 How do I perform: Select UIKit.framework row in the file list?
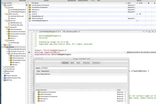78,18
